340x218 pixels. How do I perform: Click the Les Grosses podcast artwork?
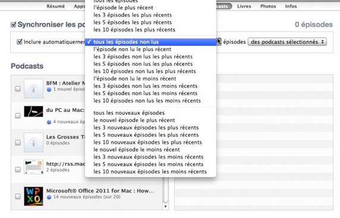[33, 143]
